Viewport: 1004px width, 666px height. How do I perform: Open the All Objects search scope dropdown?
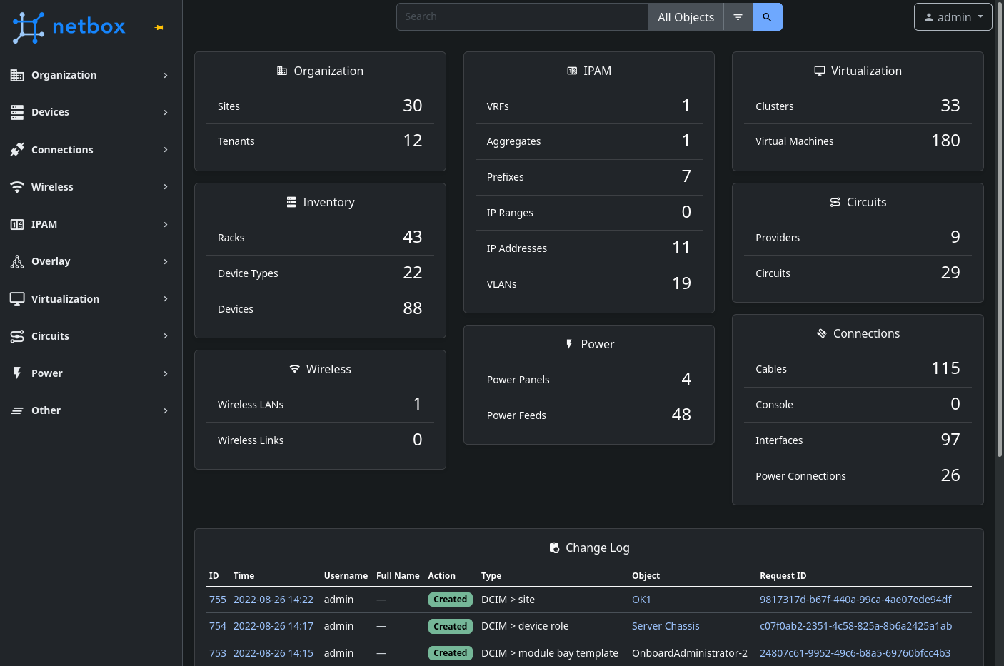[x=686, y=16]
